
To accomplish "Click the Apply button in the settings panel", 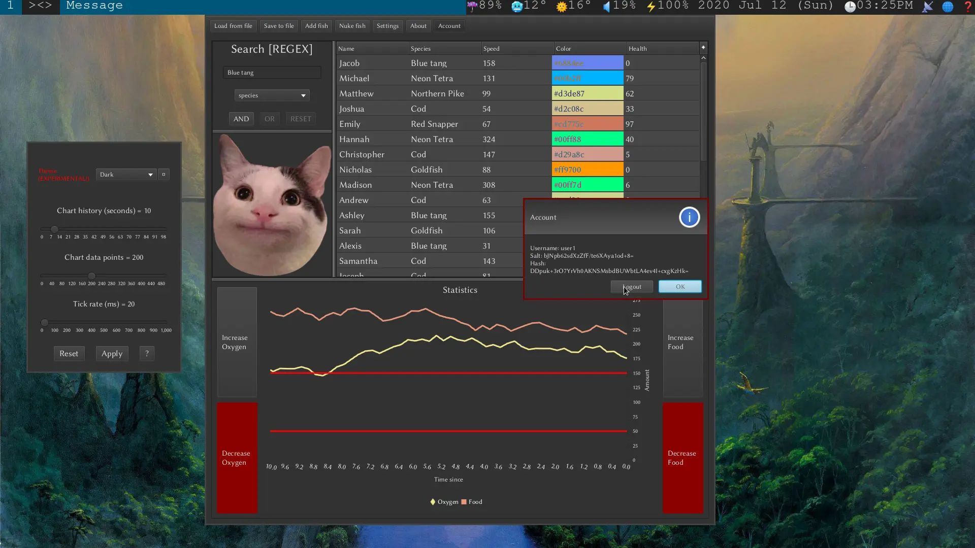I will pos(112,353).
